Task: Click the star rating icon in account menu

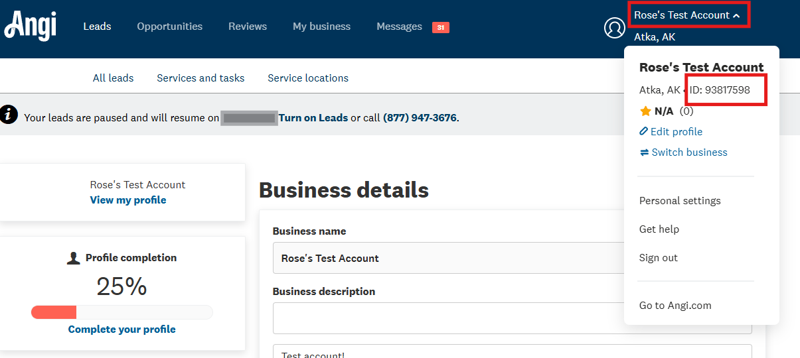Action: [645, 111]
